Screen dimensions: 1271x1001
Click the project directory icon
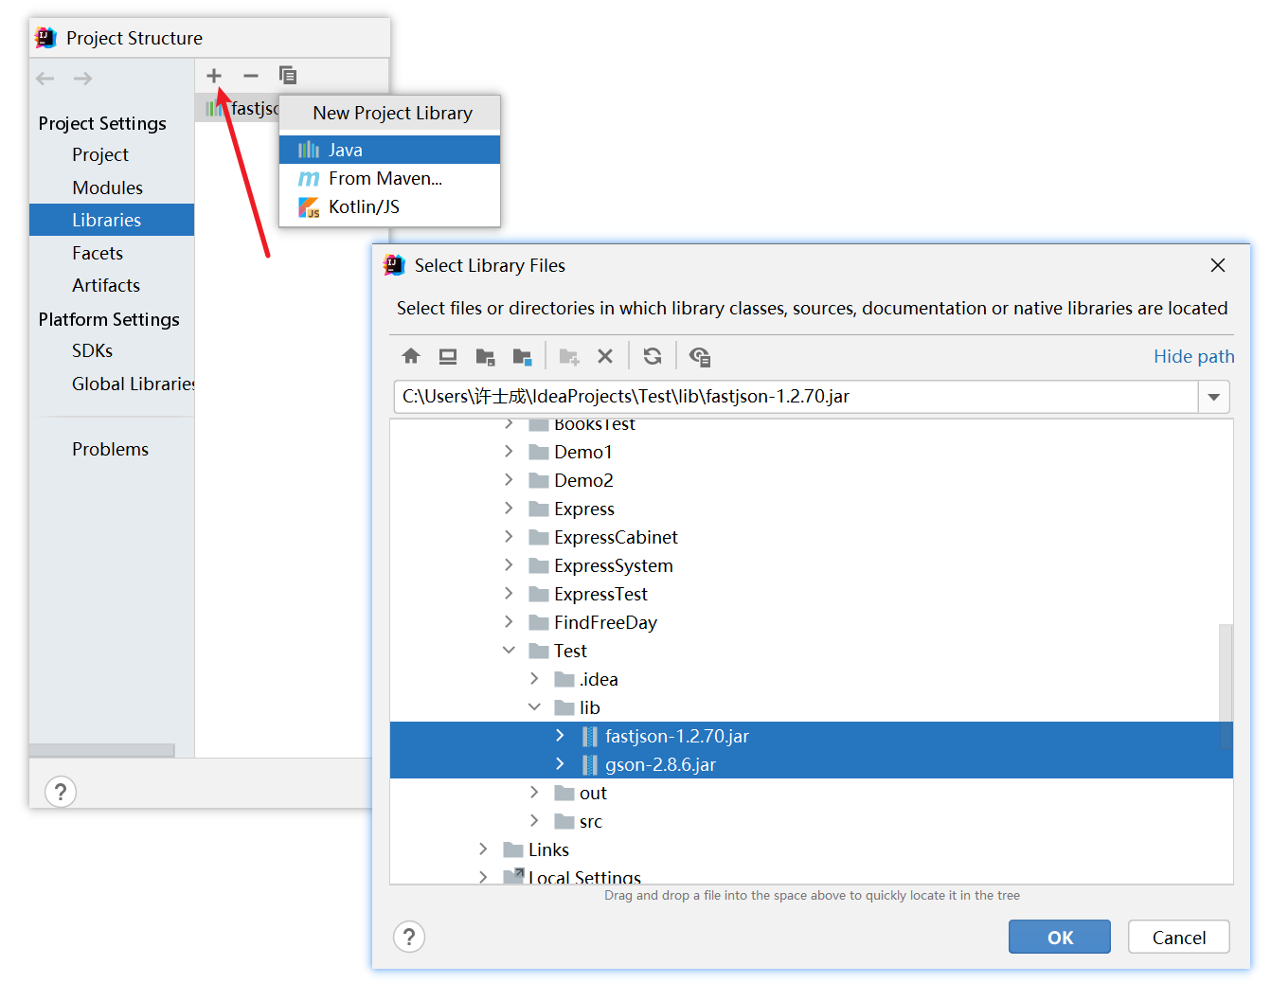click(x=485, y=357)
